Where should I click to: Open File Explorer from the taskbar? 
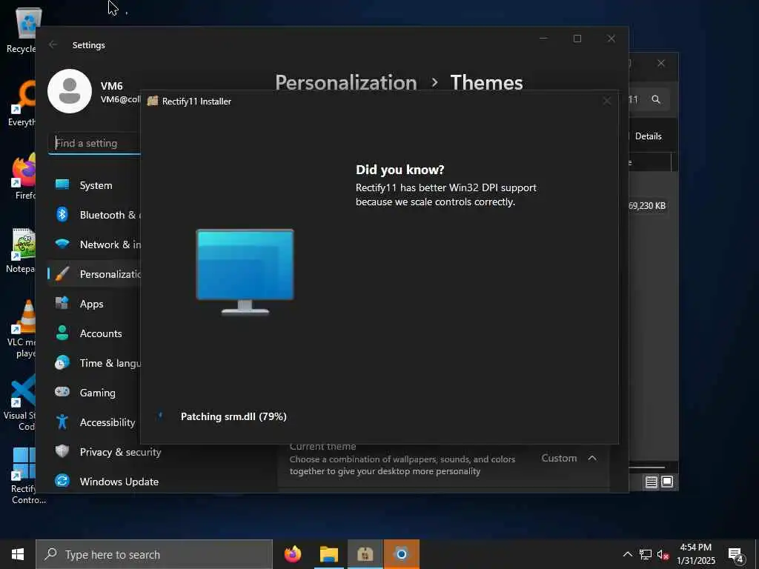point(328,554)
